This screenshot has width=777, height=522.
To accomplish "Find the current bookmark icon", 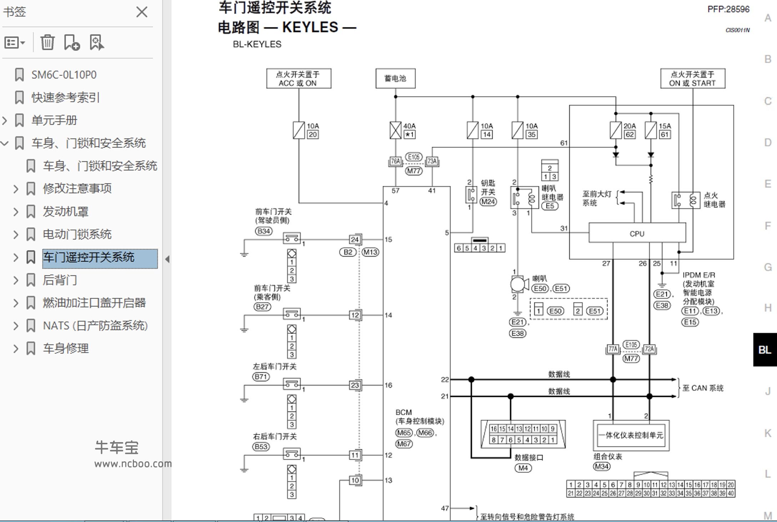I will coord(96,42).
